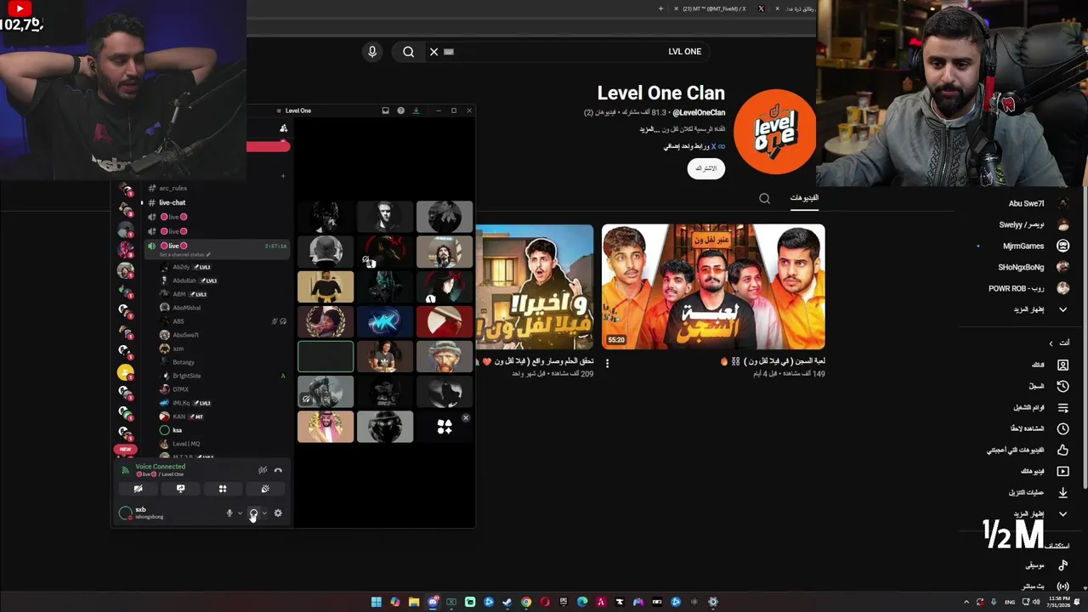Open Swelyy subscription in sidebar
Image resolution: width=1088 pixels, height=612 pixels.
1034,224
